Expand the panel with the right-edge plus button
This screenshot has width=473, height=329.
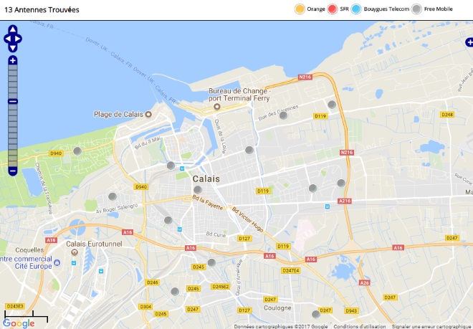click(469, 42)
